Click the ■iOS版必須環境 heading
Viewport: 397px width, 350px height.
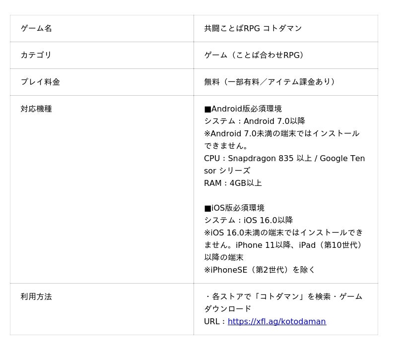coord(234,208)
